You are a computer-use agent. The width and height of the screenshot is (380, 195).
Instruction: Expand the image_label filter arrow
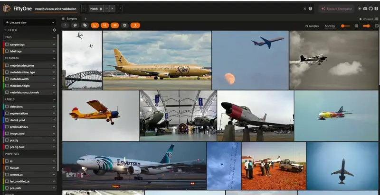click(x=54, y=133)
